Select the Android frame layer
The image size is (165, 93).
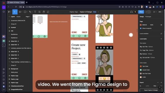(13, 28)
